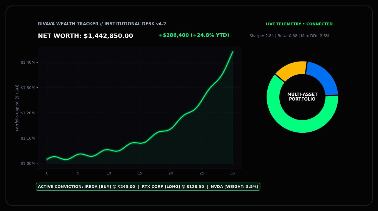
Task: Click the $1.20M y-axis label
Action: pos(28,113)
